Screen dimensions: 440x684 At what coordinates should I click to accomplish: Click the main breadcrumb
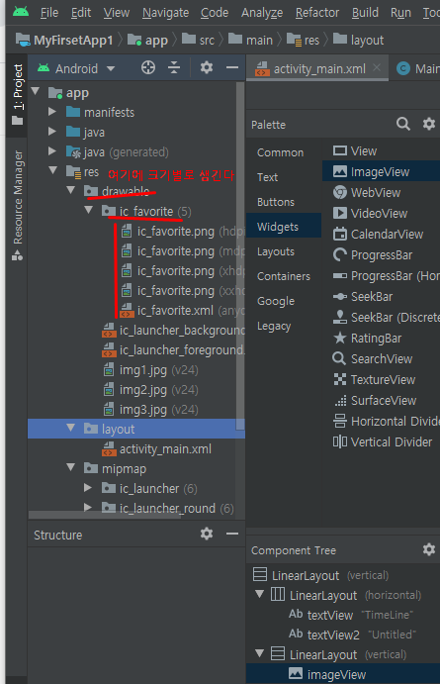[250, 41]
